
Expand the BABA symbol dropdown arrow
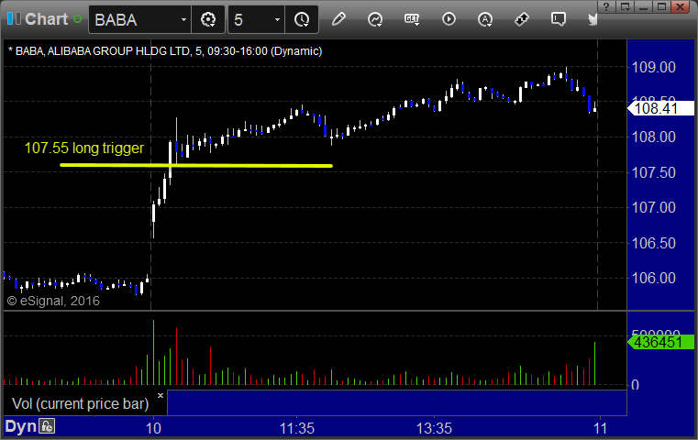(183, 19)
